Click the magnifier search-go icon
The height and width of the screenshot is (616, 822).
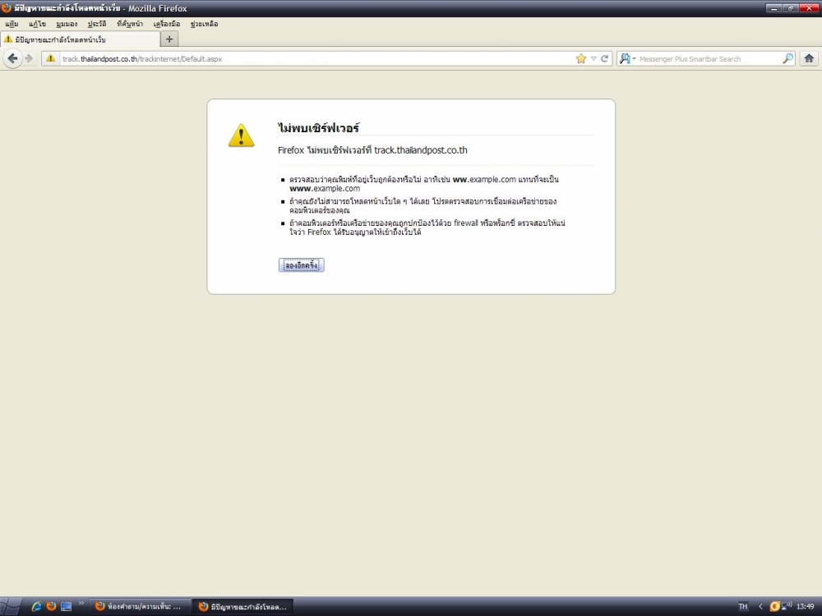787,58
